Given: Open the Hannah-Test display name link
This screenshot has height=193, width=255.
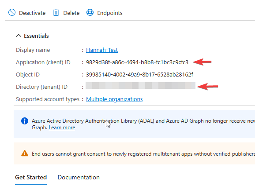Looking at the screenshot, I should [102, 50].
